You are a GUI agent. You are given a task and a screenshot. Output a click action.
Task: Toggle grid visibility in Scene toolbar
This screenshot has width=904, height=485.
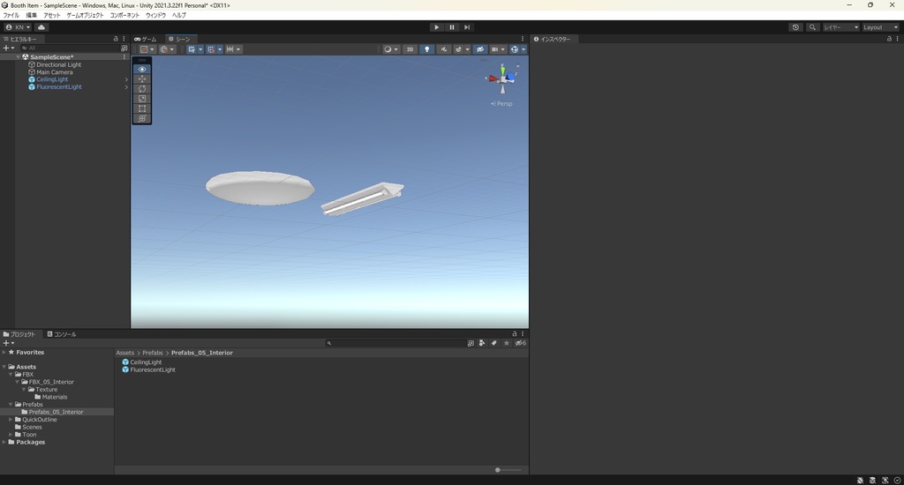click(192, 49)
